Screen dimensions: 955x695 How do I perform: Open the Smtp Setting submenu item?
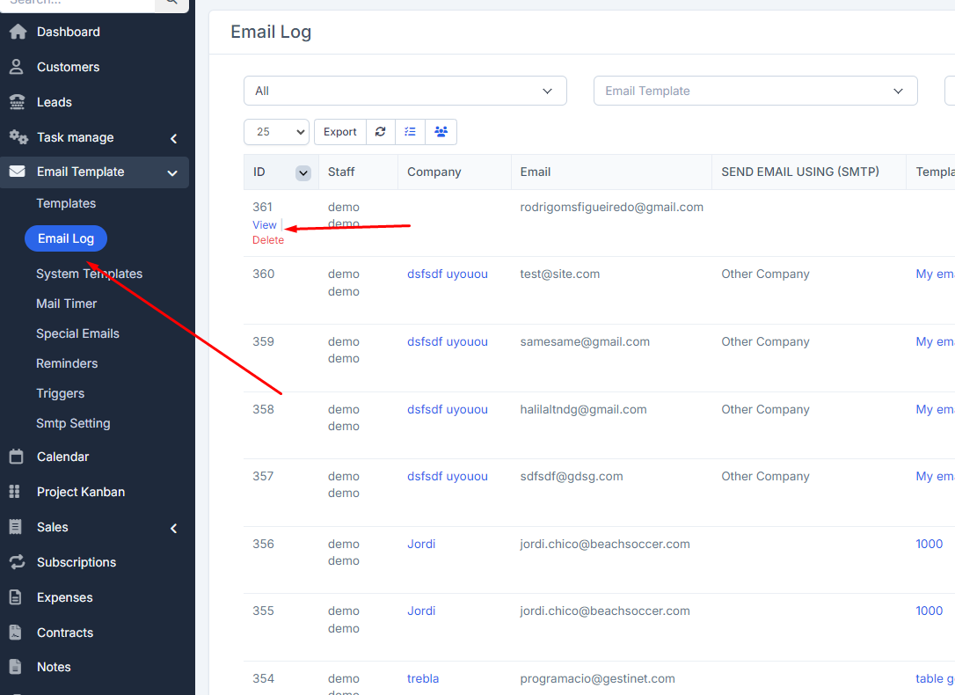point(73,423)
